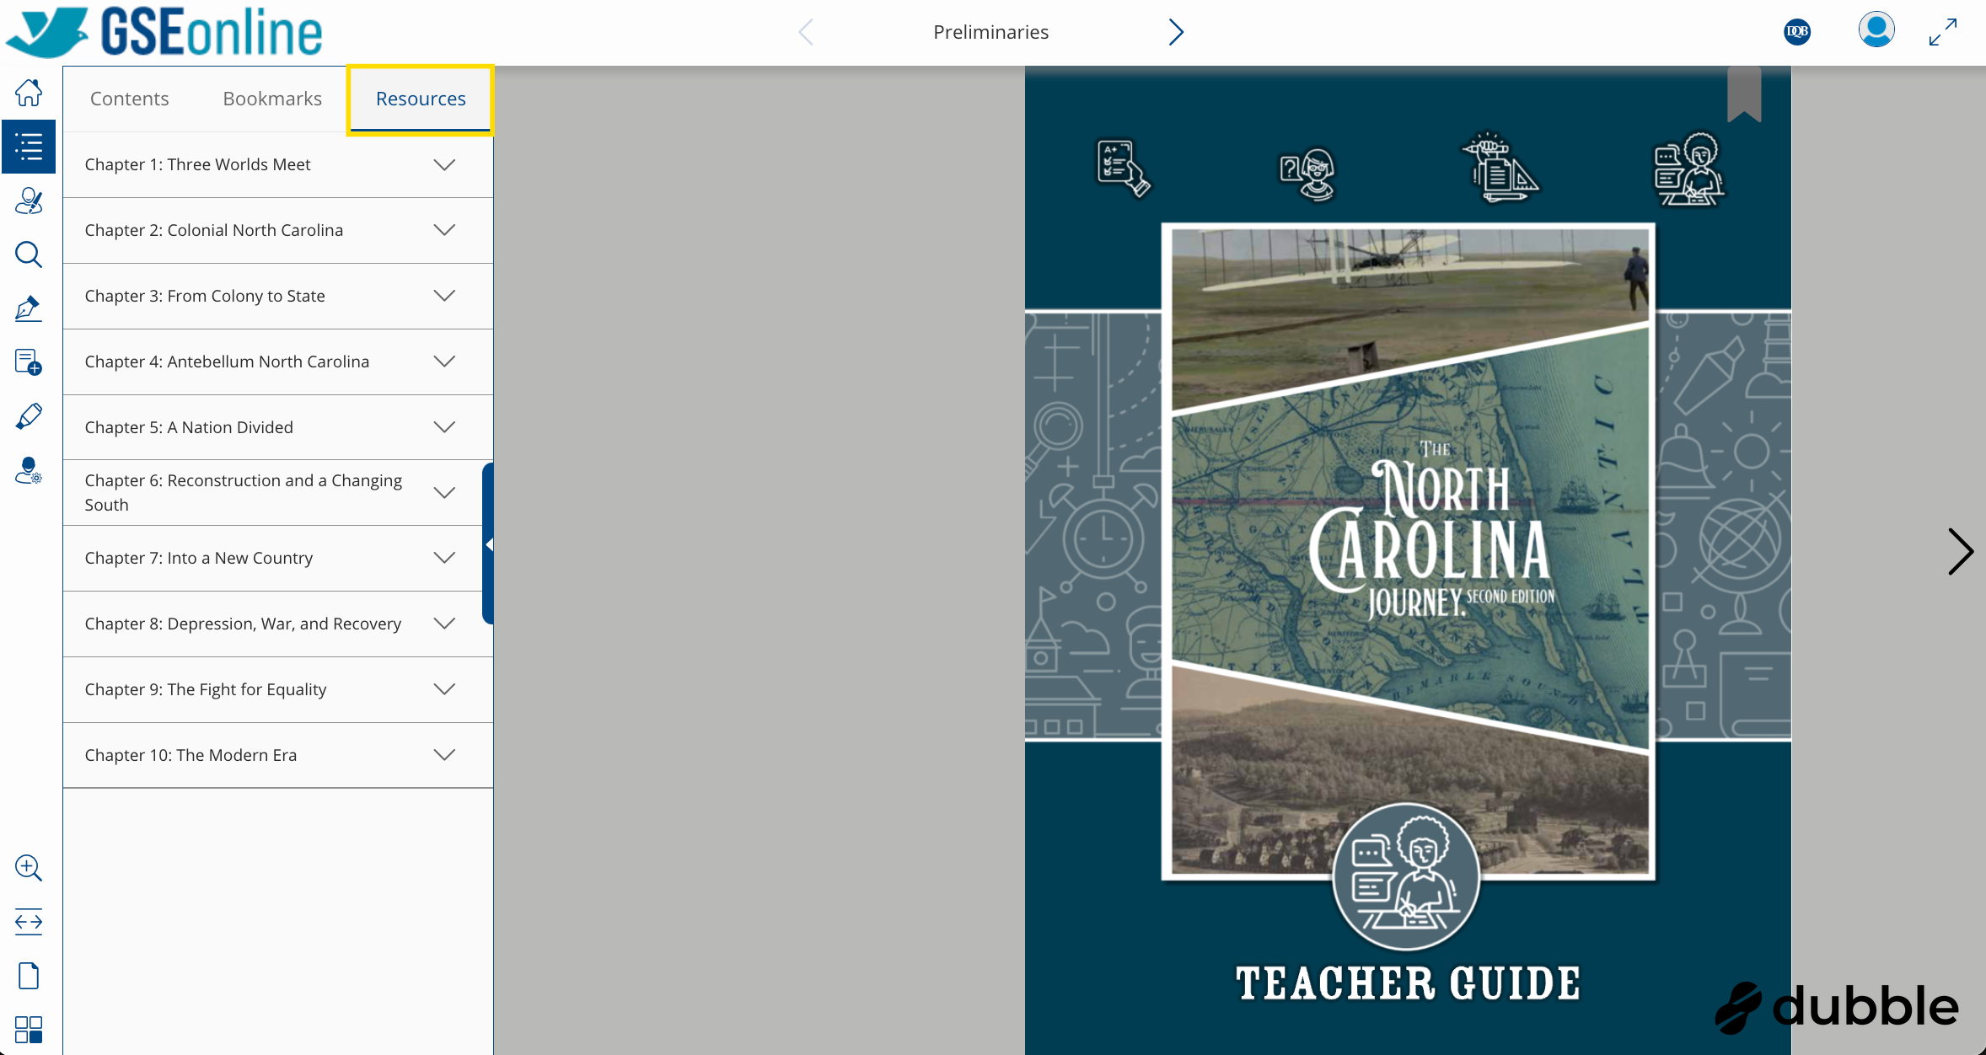The width and height of the screenshot is (1986, 1055).
Task: Toggle the table of contents list icon
Action: click(29, 147)
